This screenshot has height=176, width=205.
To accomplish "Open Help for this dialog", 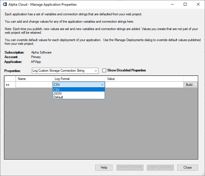I will click(104, 167).
